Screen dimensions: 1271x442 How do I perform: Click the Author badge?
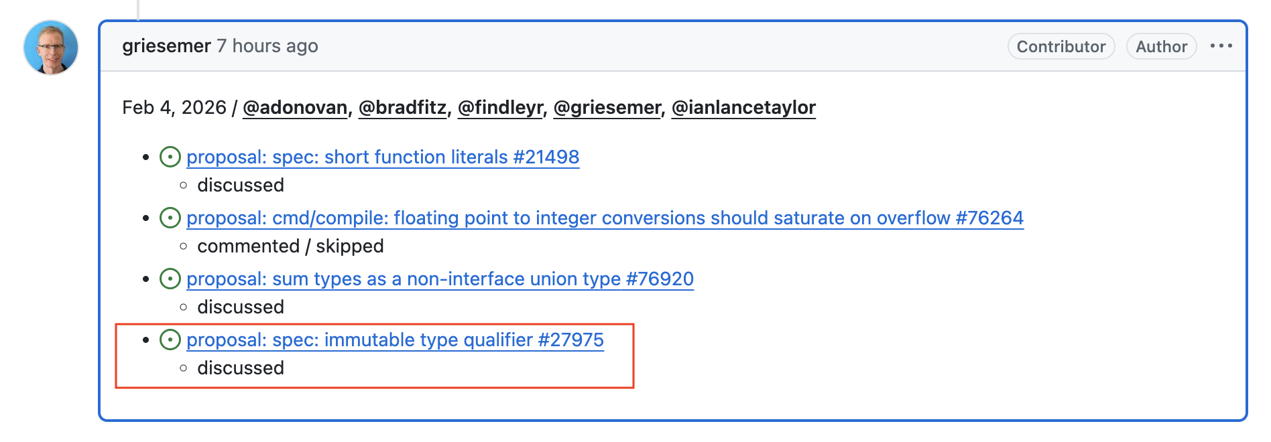pyautogui.click(x=1162, y=46)
